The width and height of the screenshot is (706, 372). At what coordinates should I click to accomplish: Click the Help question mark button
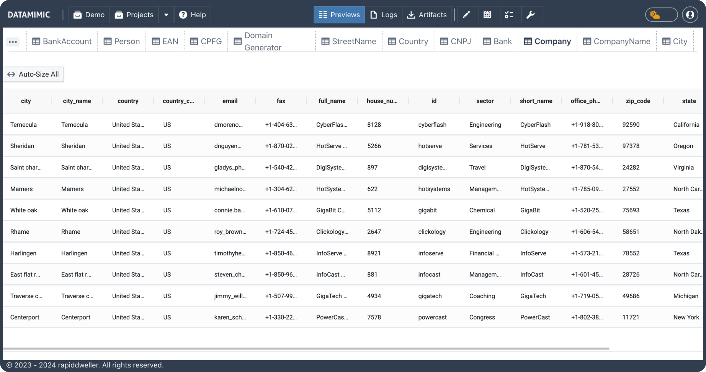click(x=193, y=15)
